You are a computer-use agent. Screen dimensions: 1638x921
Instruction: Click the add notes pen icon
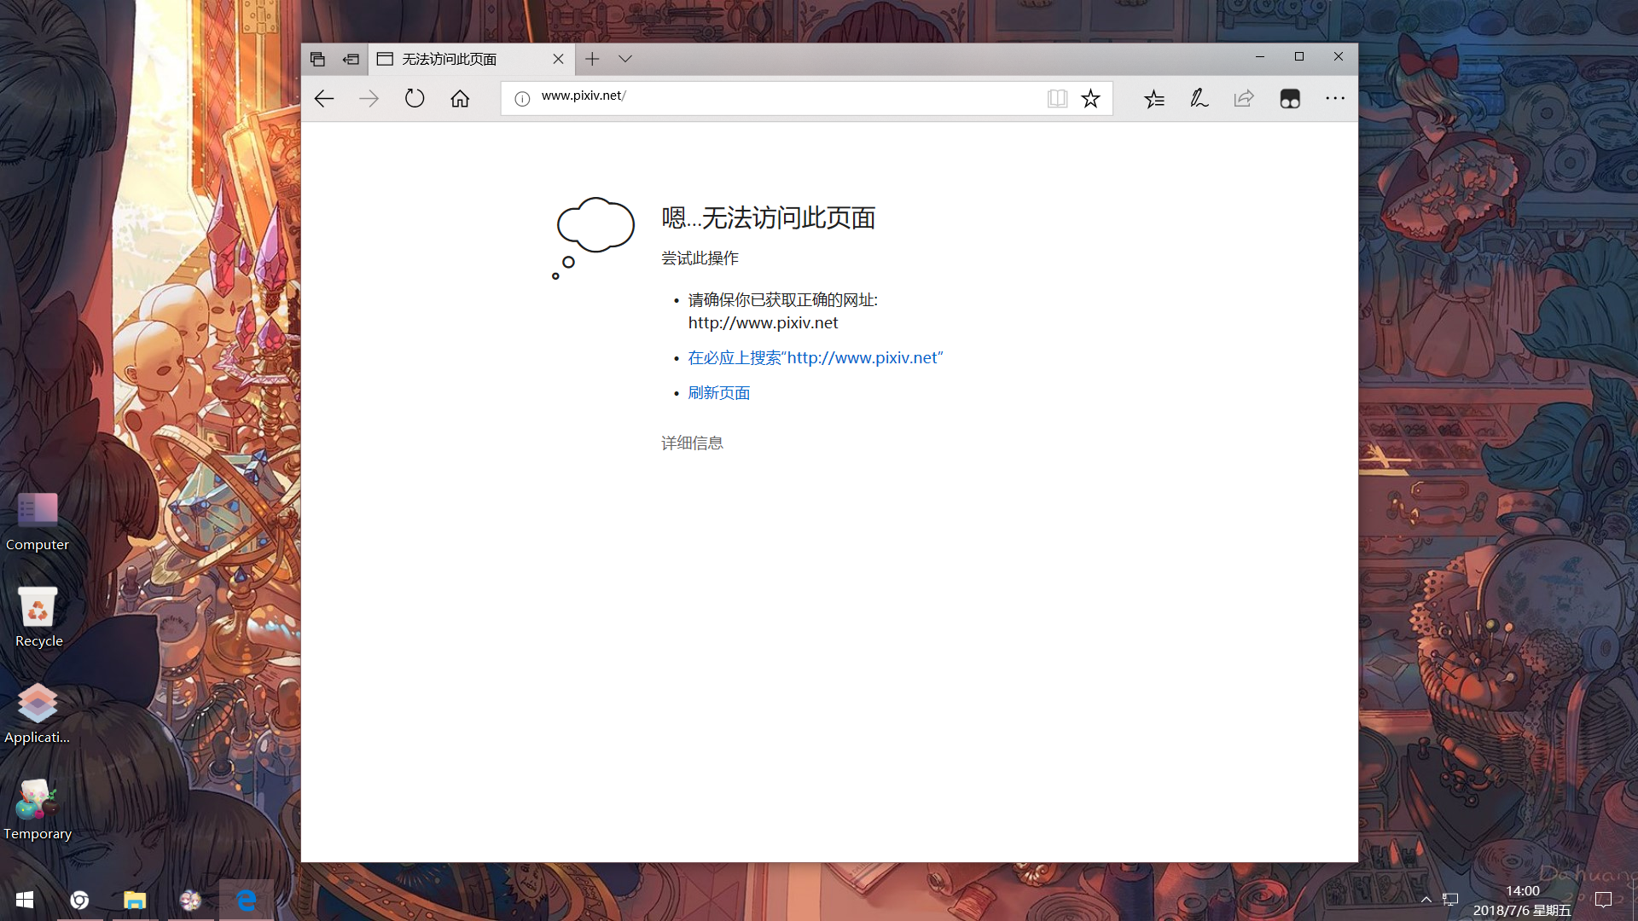(1199, 99)
